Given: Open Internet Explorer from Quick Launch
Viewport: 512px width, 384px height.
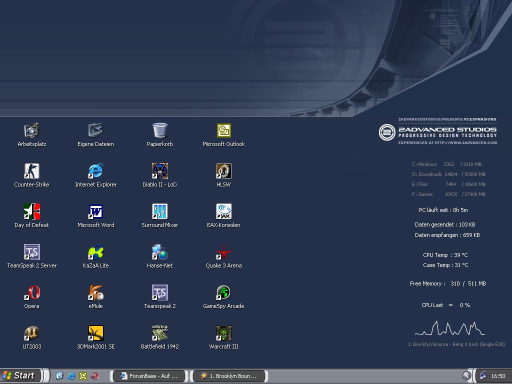Looking at the screenshot, I should coord(71,376).
